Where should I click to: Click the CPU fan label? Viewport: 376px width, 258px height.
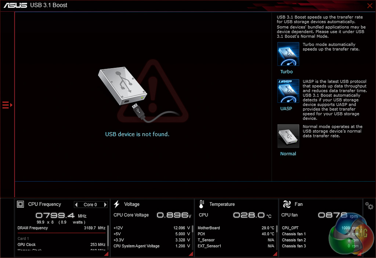tap(289, 215)
